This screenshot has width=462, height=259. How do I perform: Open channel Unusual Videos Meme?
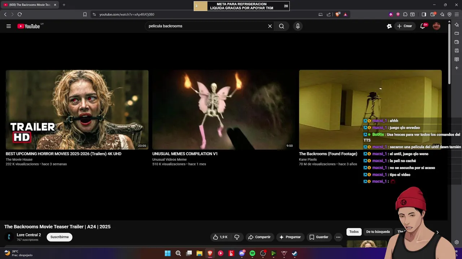[169, 160]
